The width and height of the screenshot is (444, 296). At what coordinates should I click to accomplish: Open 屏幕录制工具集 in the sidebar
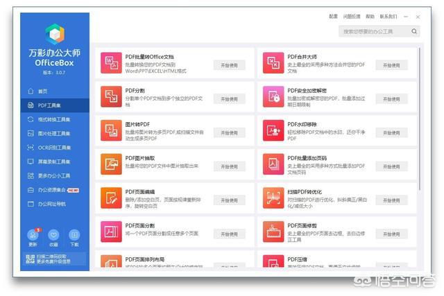click(x=55, y=162)
